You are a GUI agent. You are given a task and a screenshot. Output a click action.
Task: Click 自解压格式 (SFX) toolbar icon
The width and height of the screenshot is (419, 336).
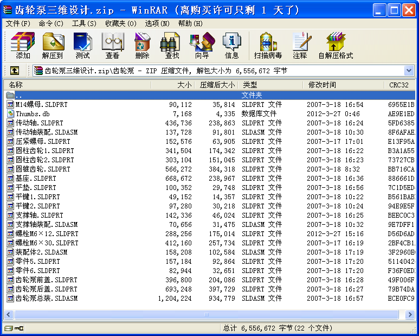pyautogui.click(x=335, y=46)
